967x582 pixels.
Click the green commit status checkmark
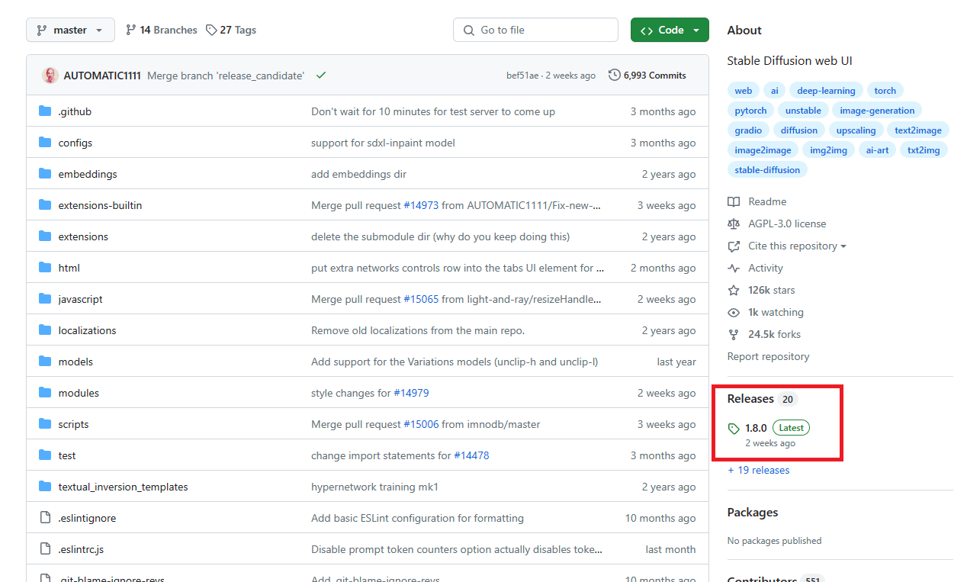coord(321,75)
